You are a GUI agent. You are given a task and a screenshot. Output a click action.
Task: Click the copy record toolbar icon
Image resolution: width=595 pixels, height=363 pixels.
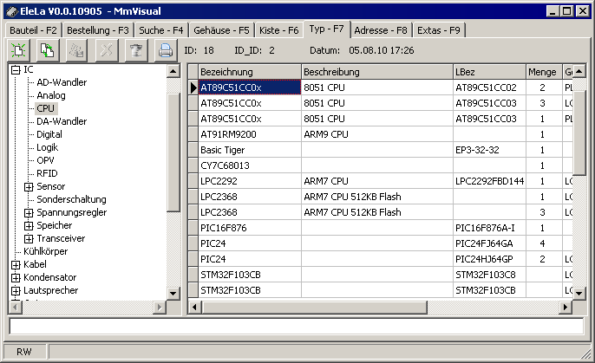(x=48, y=50)
